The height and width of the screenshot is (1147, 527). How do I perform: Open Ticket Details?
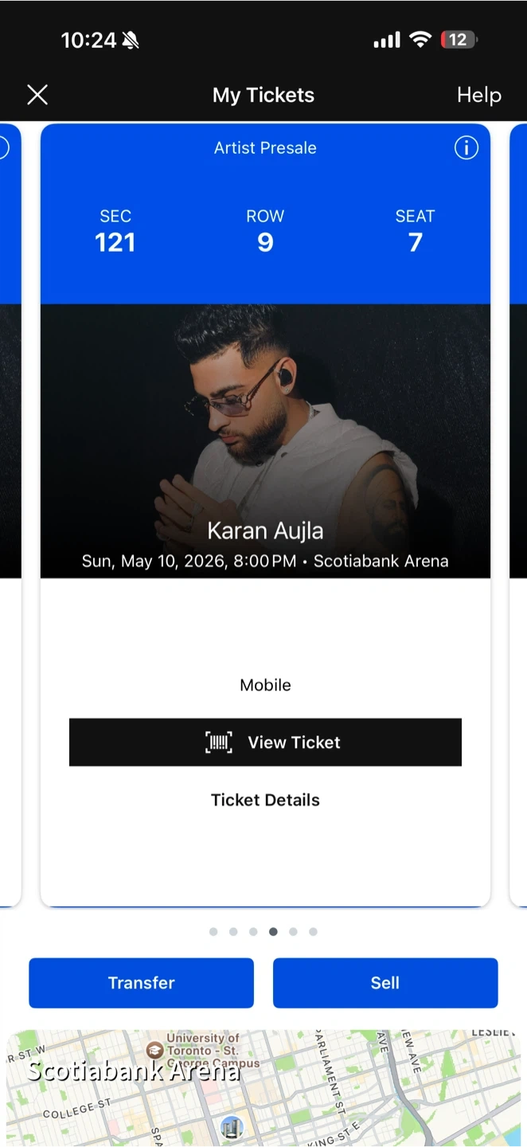265,800
